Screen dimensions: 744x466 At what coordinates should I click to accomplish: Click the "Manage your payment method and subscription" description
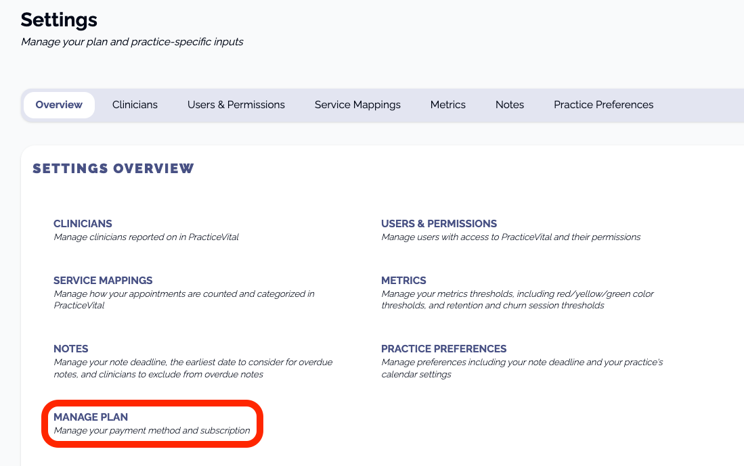coord(152,431)
